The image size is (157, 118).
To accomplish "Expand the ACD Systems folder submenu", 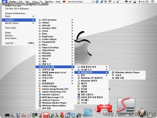I will point(55,20).
